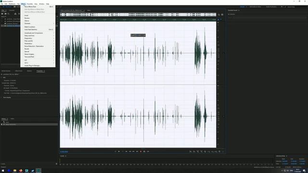Switch to Video tab beside History

point(12,119)
